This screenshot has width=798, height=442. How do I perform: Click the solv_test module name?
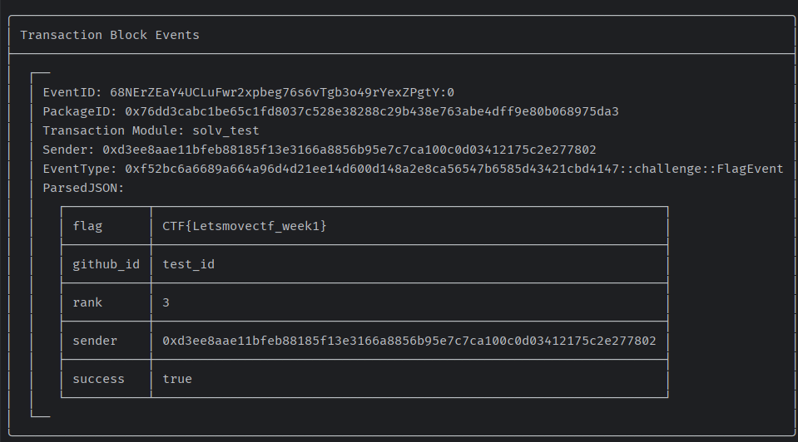tap(226, 131)
